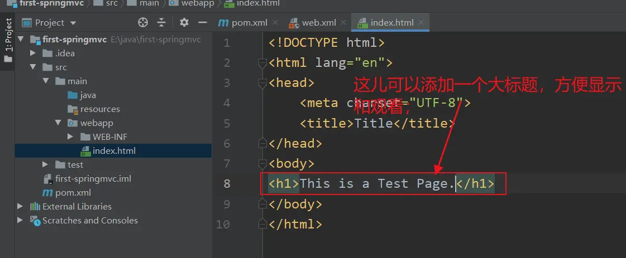Click the locate/scroll from source target icon

143,23
